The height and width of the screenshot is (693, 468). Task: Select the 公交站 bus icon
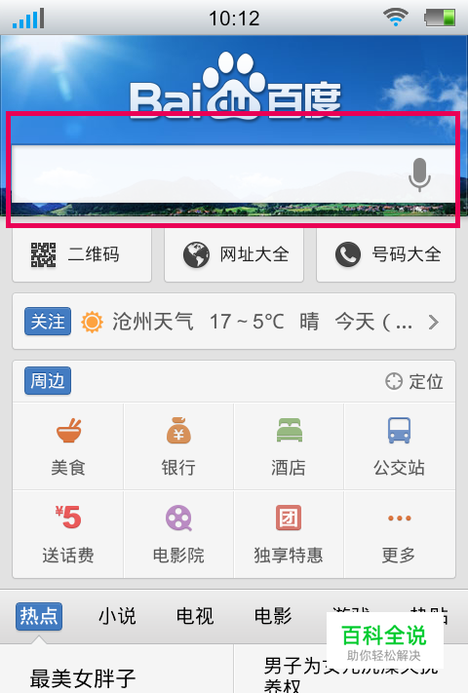pyautogui.click(x=399, y=431)
